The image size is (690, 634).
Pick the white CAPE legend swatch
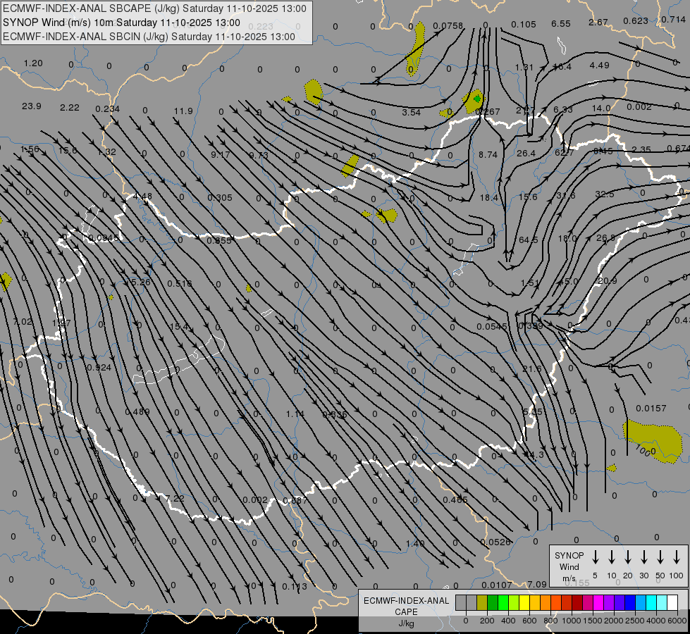pos(672,602)
